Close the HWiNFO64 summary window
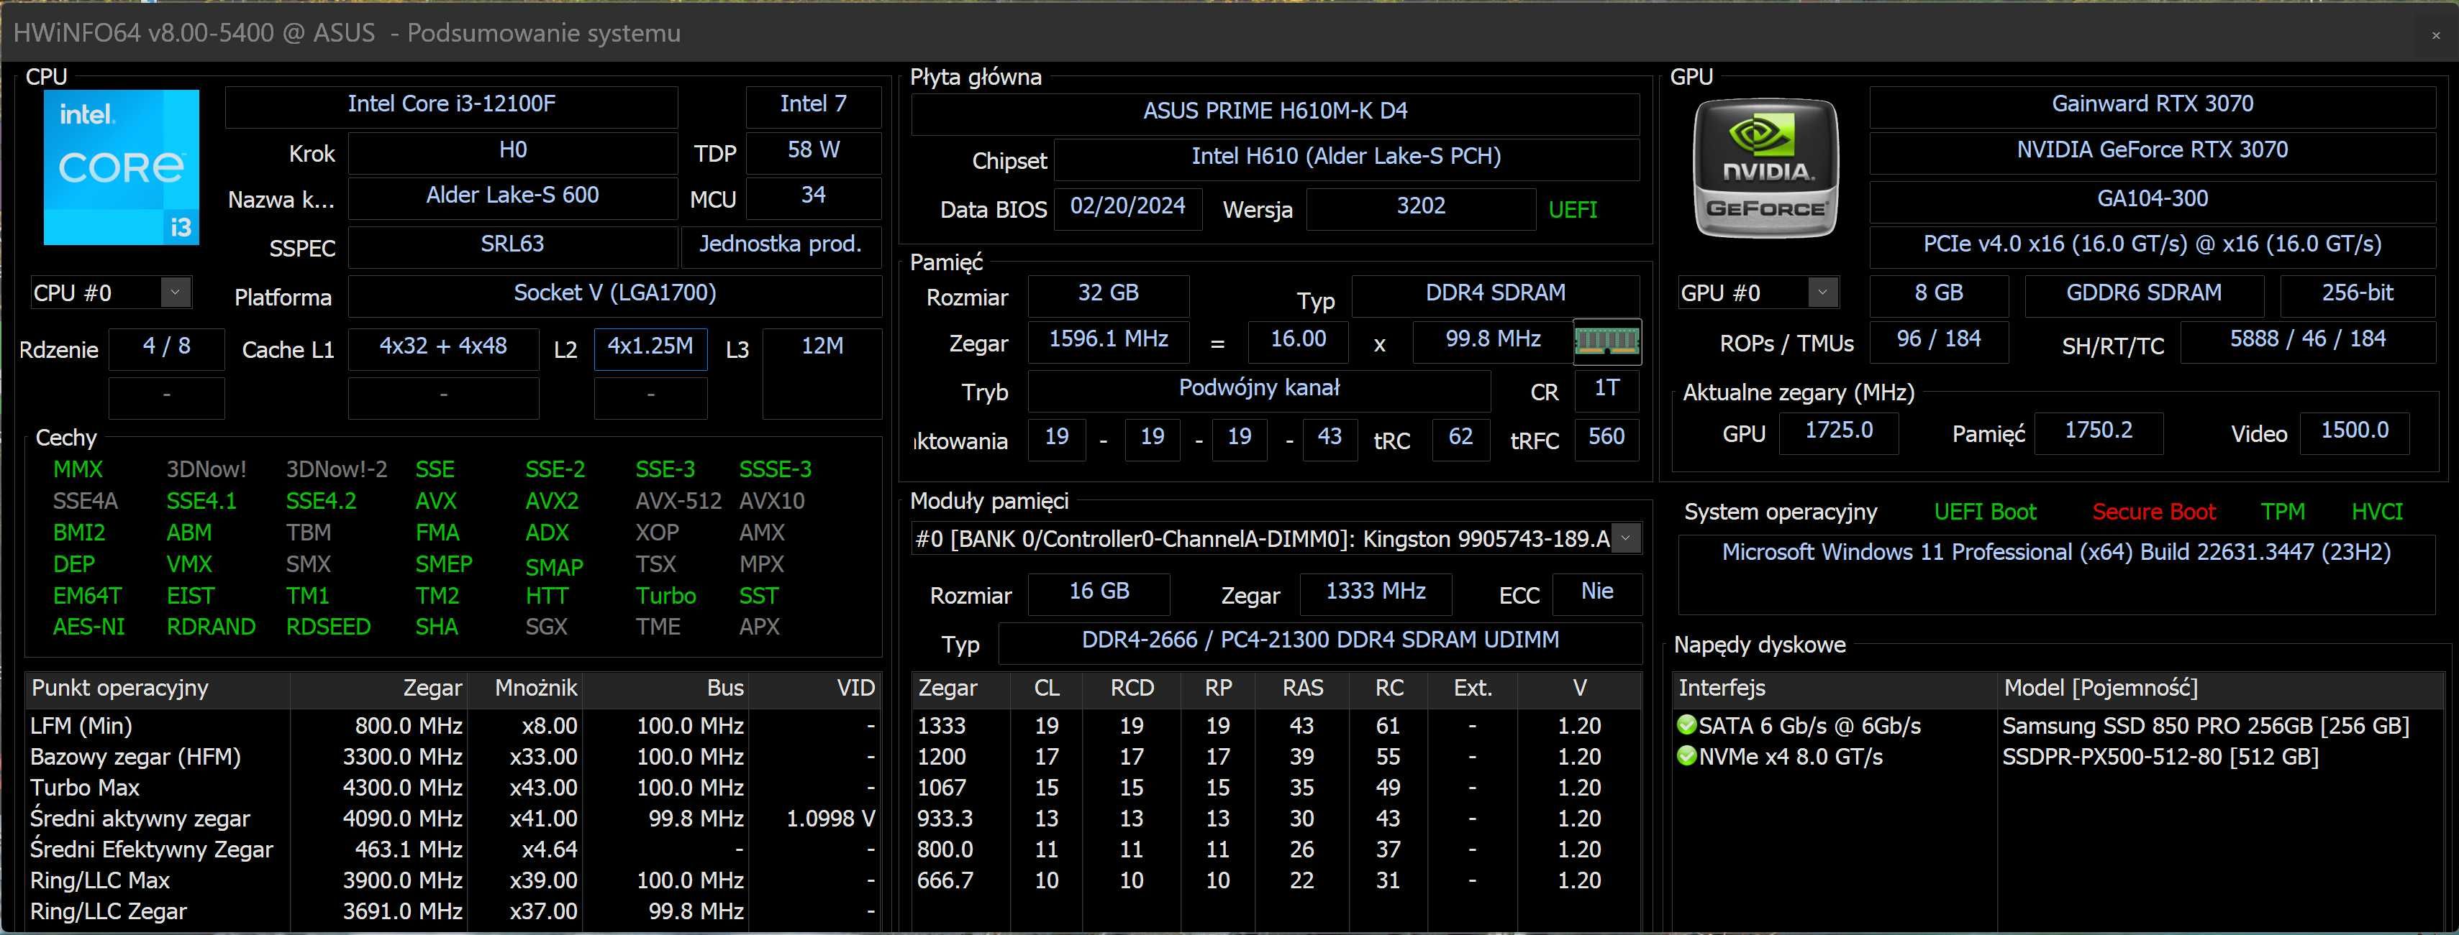This screenshot has height=935, width=2459. click(x=2435, y=35)
